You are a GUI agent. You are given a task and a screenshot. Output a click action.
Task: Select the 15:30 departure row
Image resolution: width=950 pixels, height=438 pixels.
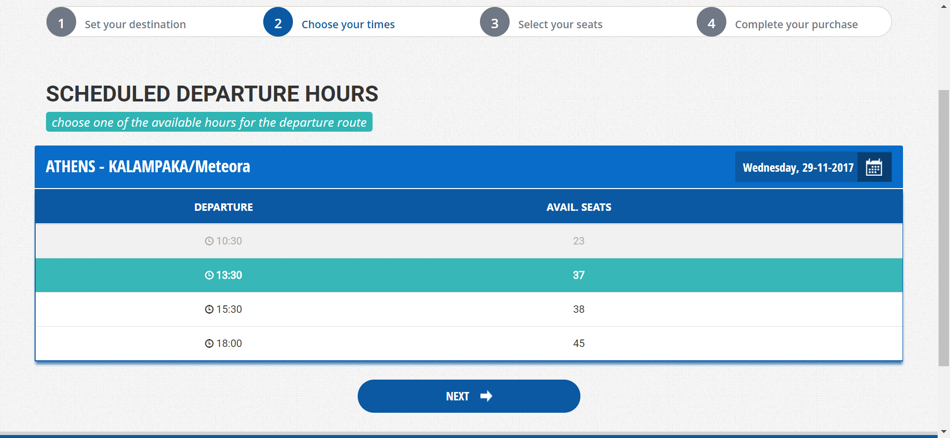(469, 309)
